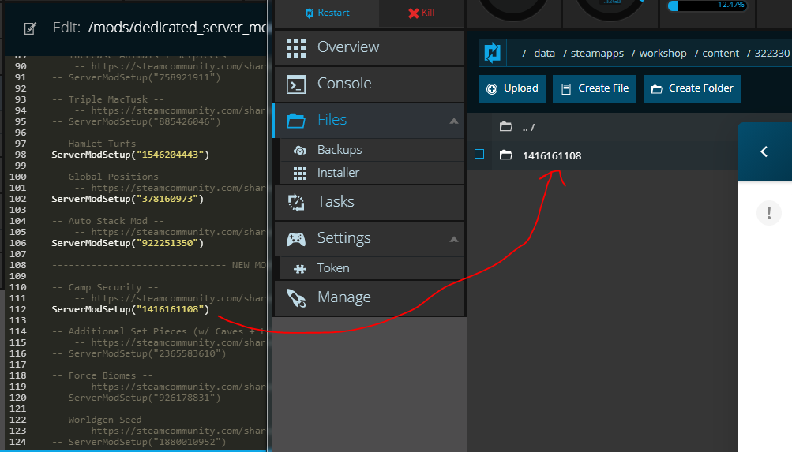Collapse the Files submenu arrow
Image resolution: width=792 pixels, height=452 pixels.
tap(454, 121)
